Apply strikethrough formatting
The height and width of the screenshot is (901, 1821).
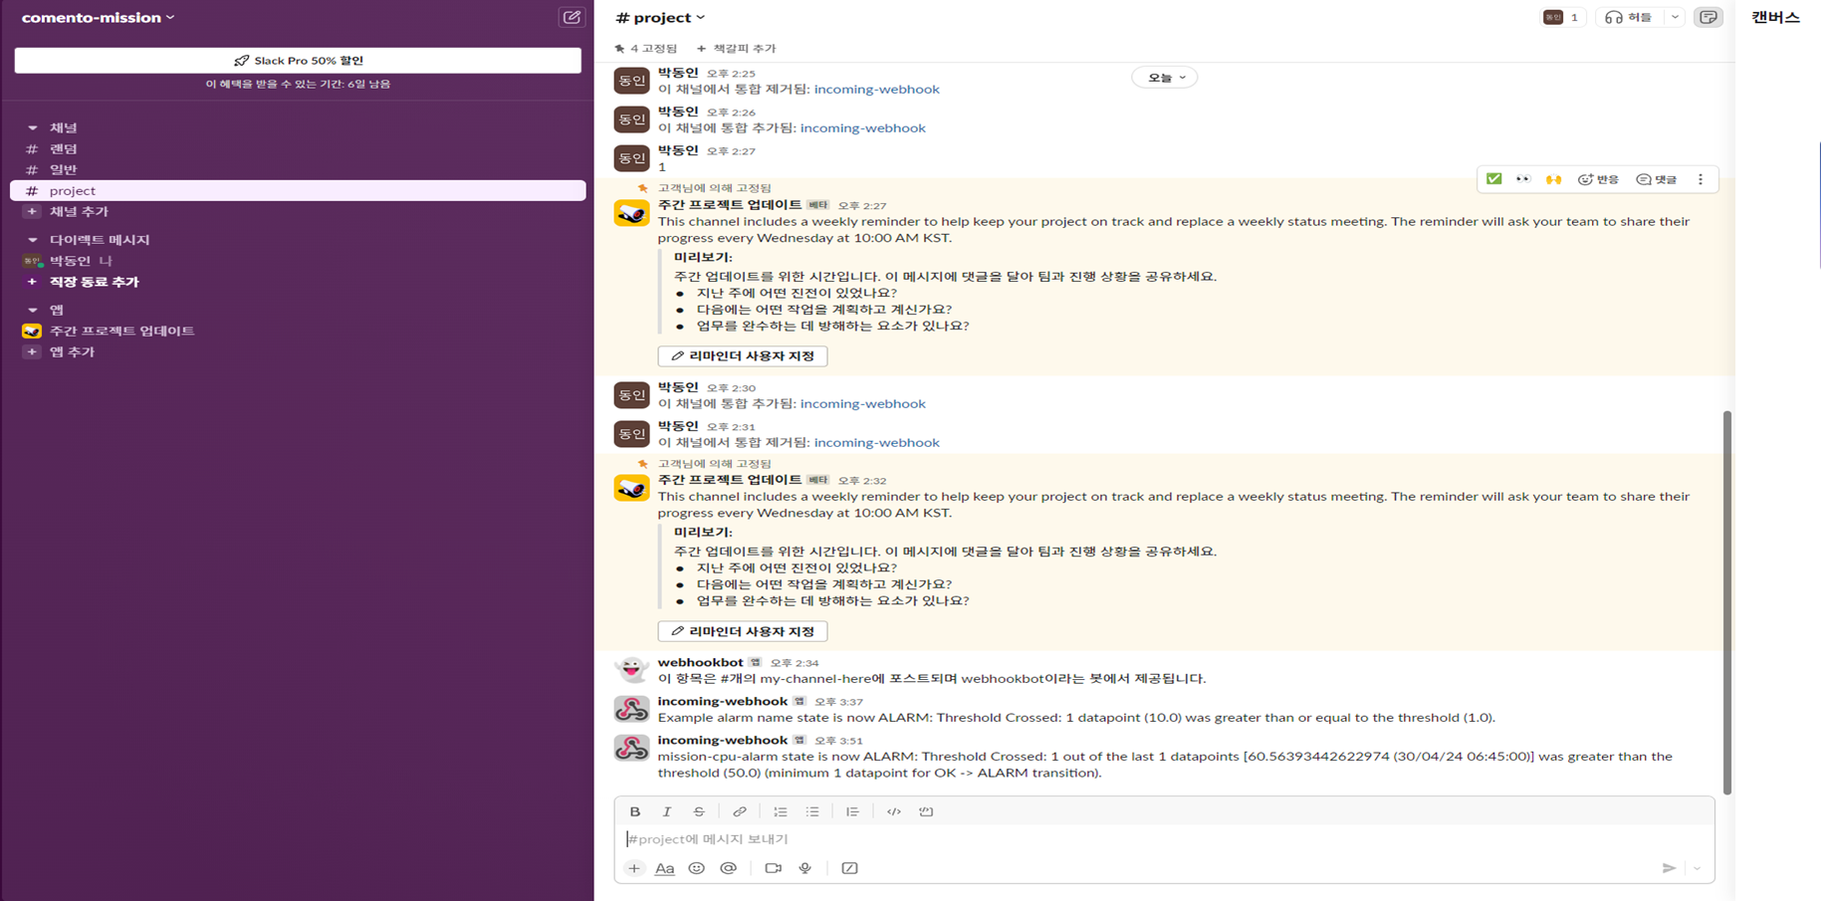coord(699,811)
